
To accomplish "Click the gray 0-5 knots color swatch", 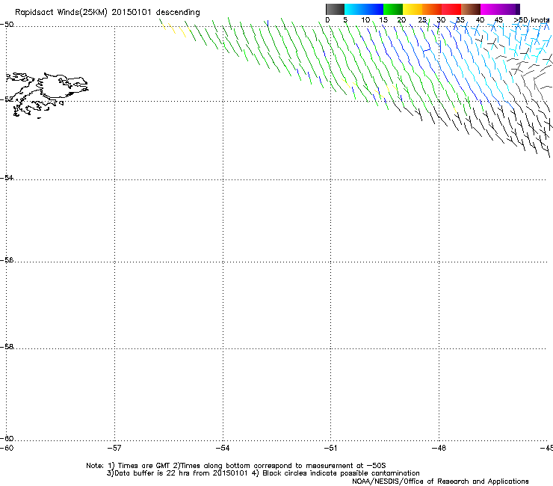I will [335, 9].
